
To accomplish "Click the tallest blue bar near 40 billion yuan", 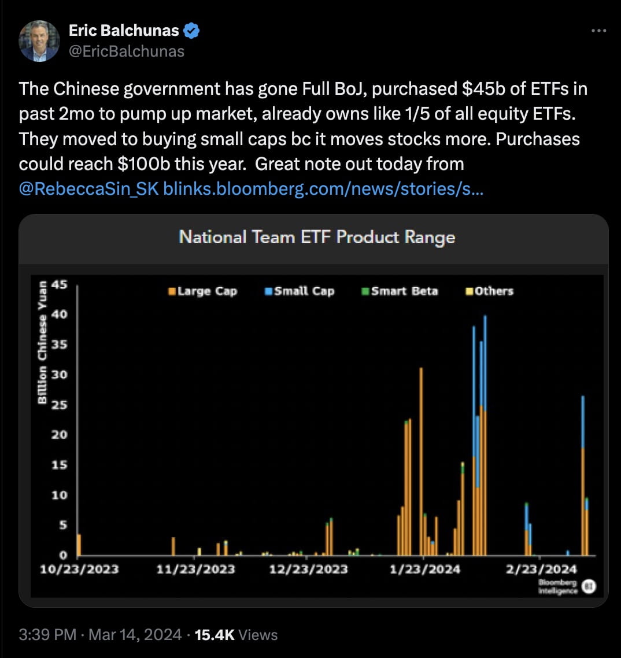I will pos(485,347).
